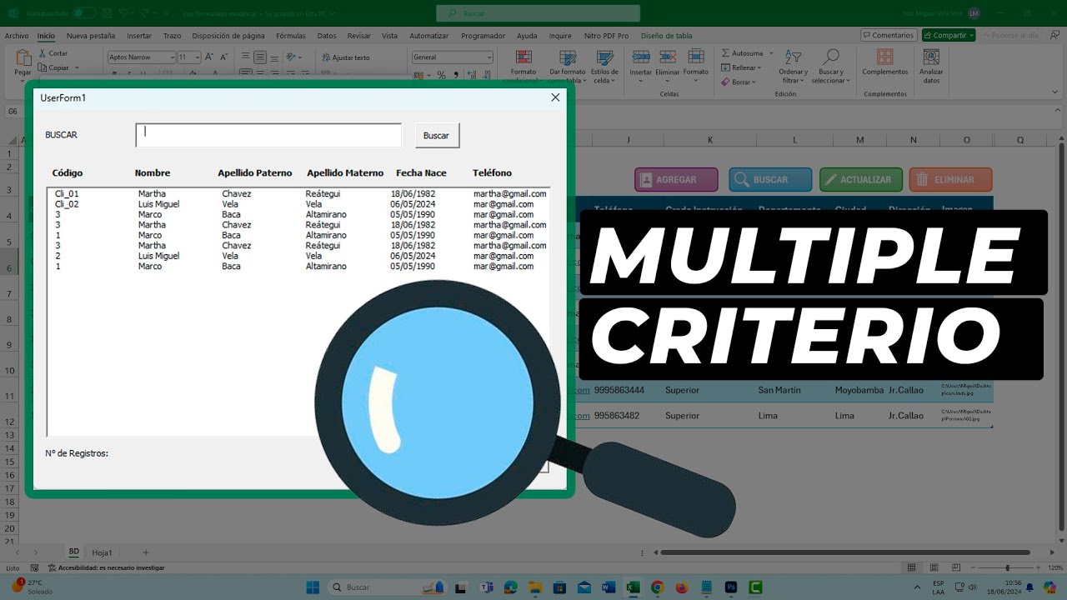Click the Complementos add-ins icon
Screen dimensions: 1067x600
coord(885,58)
